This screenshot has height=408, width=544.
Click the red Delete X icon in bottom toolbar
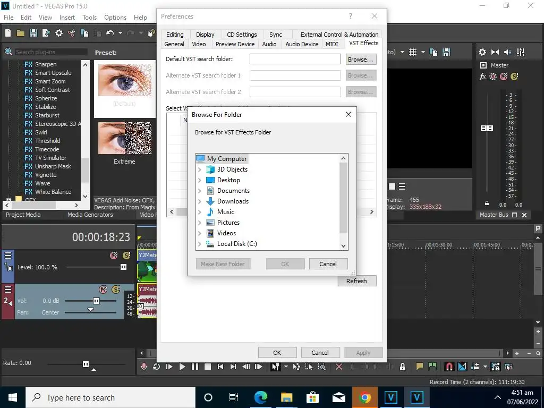point(339,367)
